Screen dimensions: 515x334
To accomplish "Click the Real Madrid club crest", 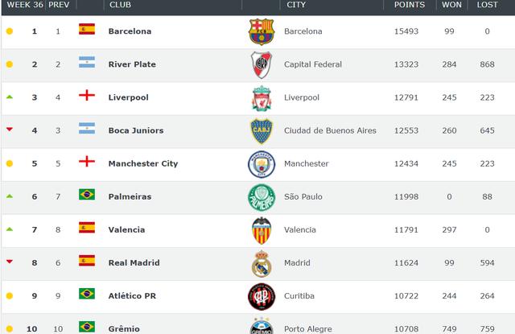I will 262,262.
